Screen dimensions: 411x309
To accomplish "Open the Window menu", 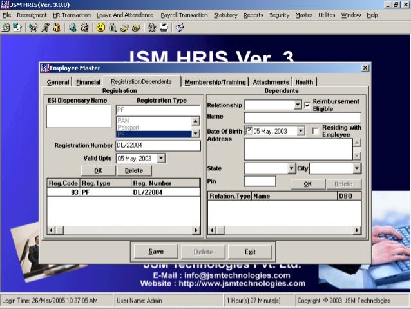I will 350,15.
